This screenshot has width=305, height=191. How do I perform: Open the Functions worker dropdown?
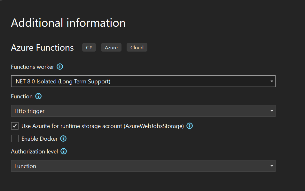point(272,81)
